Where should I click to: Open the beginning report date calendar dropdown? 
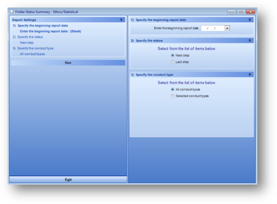[x=227, y=28]
